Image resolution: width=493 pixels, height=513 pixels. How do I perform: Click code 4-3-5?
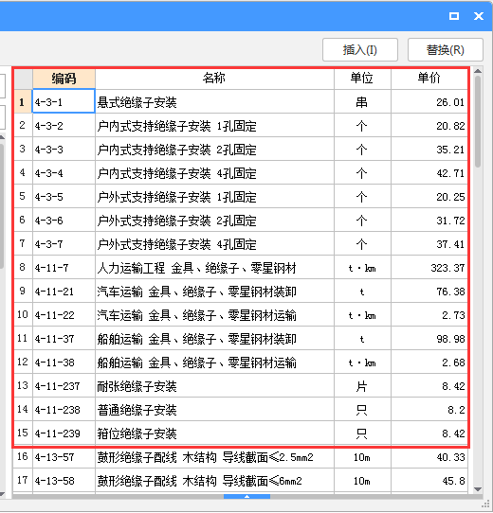tap(49, 197)
